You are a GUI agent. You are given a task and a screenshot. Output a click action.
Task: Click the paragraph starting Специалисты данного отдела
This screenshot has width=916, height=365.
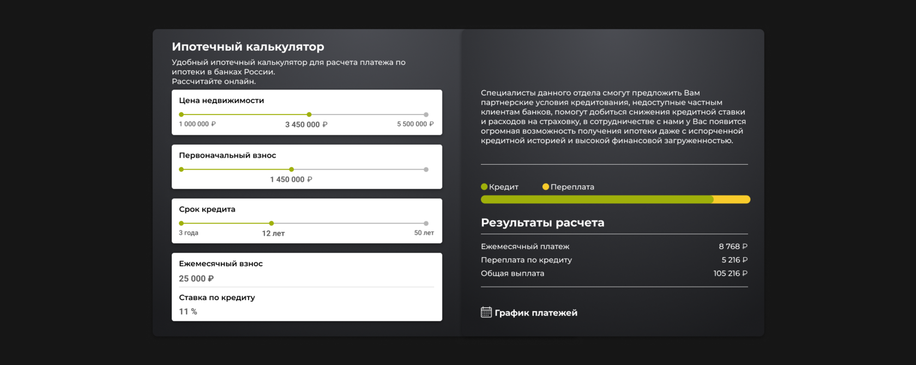(x=613, y=117)
